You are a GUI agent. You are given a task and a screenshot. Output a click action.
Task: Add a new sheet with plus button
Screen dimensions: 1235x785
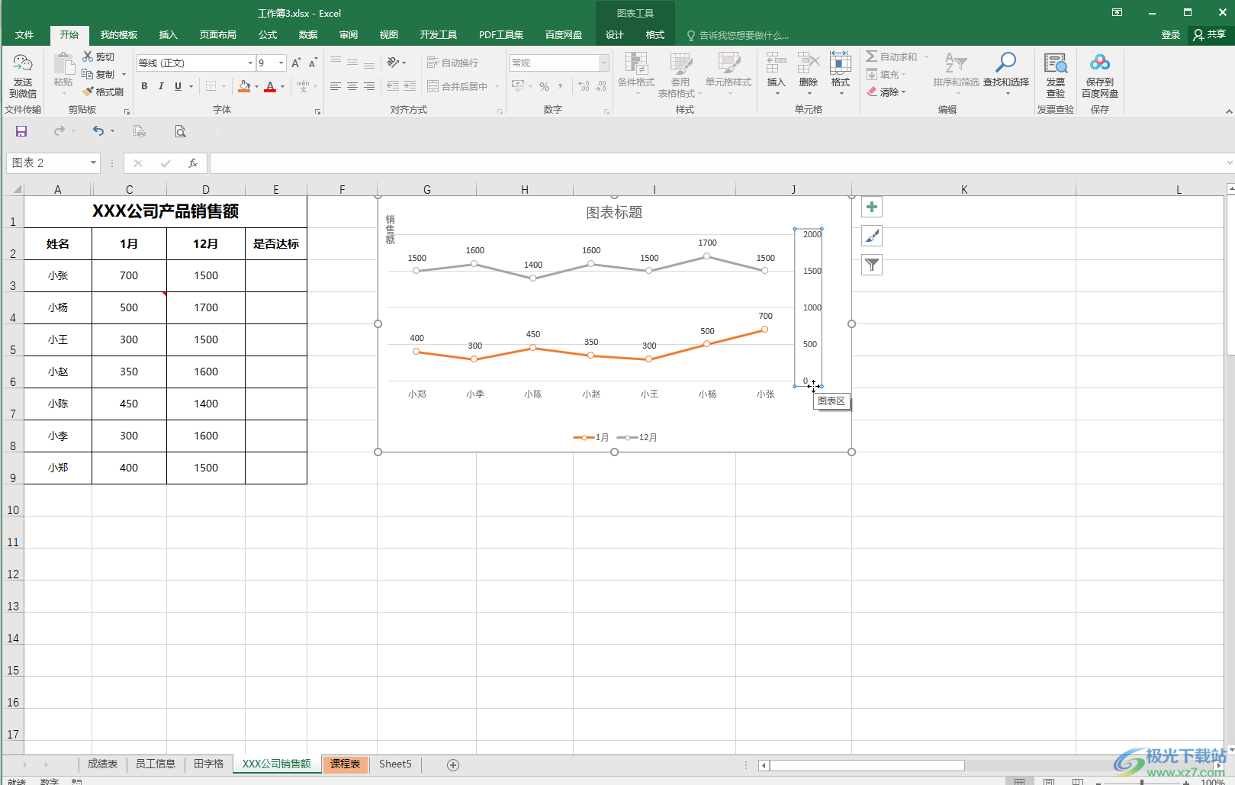(453, 764)
